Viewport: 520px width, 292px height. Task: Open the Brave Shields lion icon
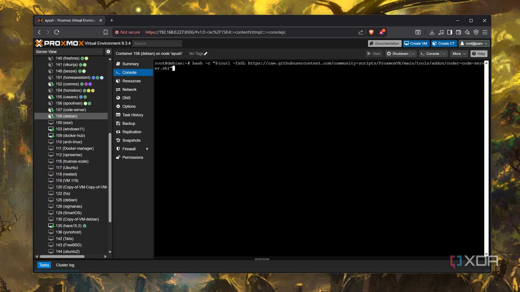pos(371,32)
